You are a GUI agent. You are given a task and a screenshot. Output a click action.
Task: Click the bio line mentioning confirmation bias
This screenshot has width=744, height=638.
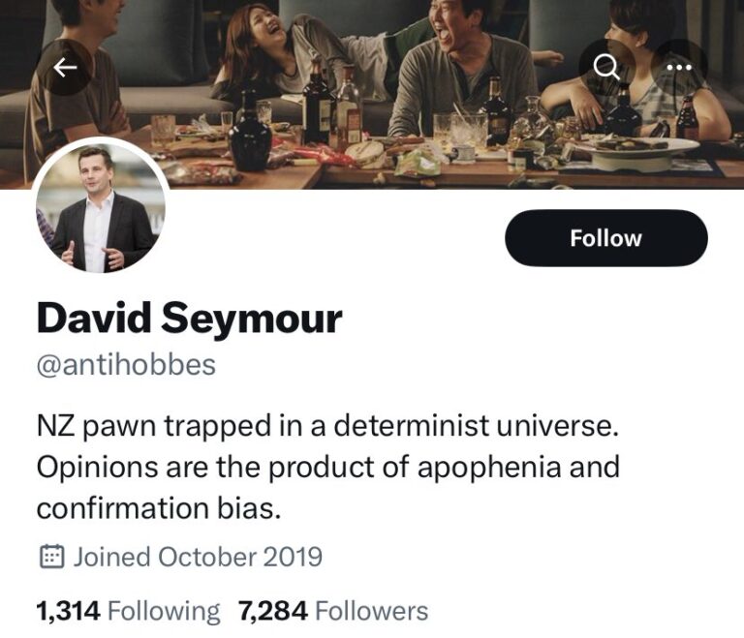click(x=159, y=508)
